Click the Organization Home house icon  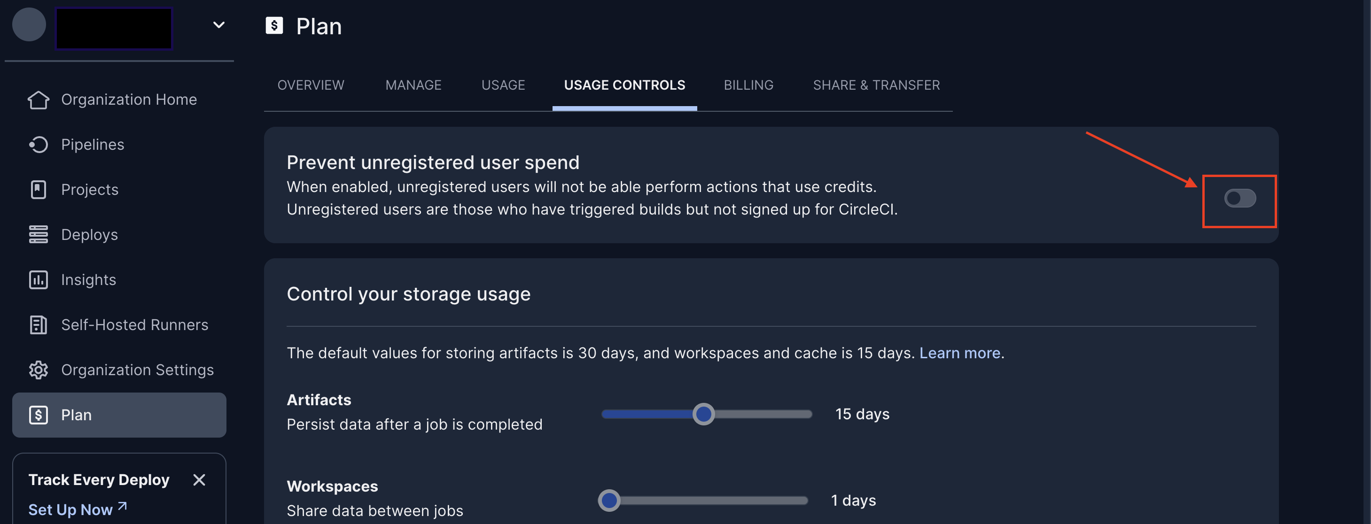(39, 100)
